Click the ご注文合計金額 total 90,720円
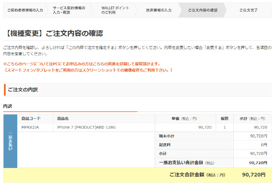The height and width of the screenshot is (186, 275). click(254, 174)
